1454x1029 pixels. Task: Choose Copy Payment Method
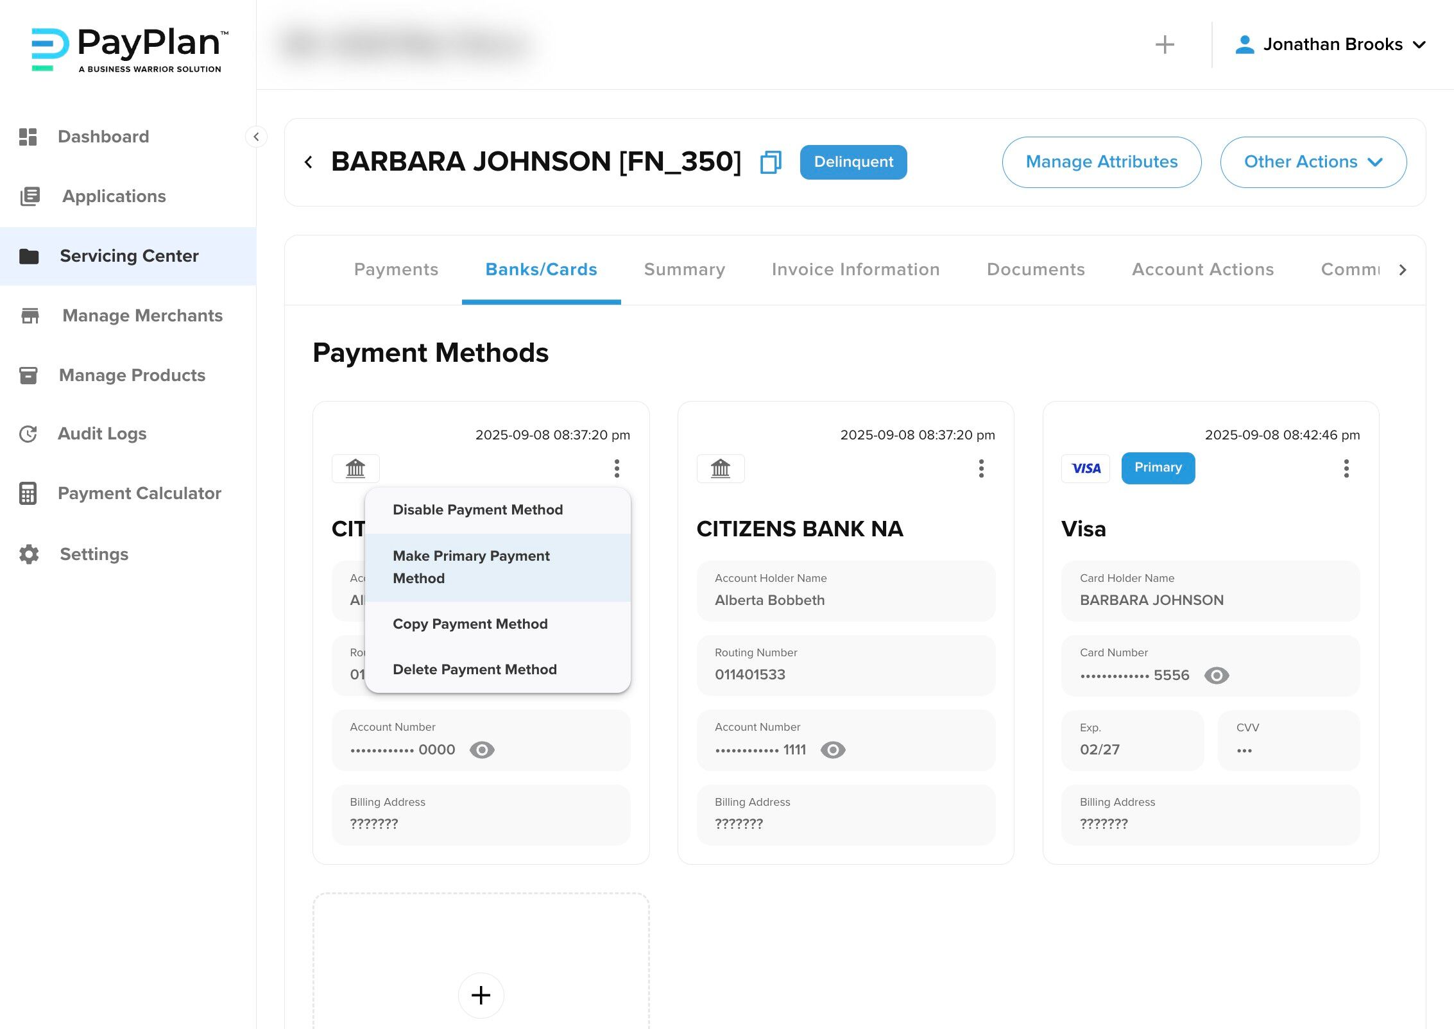coord(498,624)
